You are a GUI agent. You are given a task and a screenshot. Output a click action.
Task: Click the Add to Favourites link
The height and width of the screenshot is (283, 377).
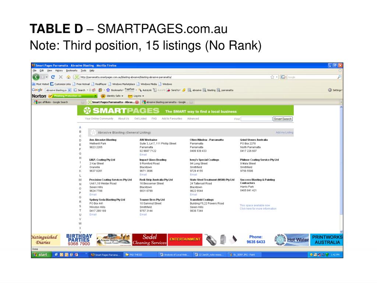click(x=172, y=119)
